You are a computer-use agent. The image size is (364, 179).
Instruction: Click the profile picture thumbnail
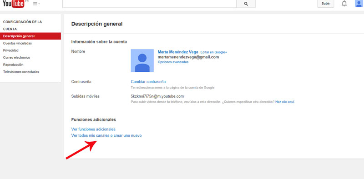point(142,60)
